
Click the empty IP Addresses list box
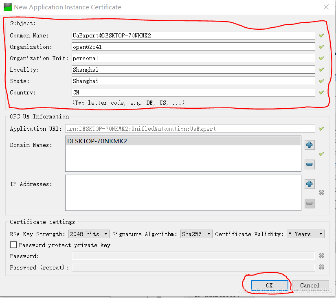pyautogui.click(x=183, y=193)
